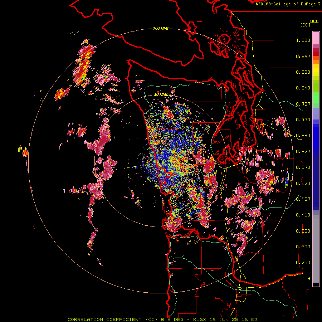The width and height of the screenshot is (322, 322).
Task: Select the 0.787 scale value
Action: tap(303, 104)
